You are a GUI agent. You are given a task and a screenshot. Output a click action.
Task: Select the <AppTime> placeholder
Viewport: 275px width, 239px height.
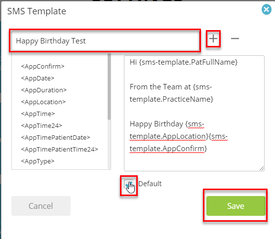(38, 114)
